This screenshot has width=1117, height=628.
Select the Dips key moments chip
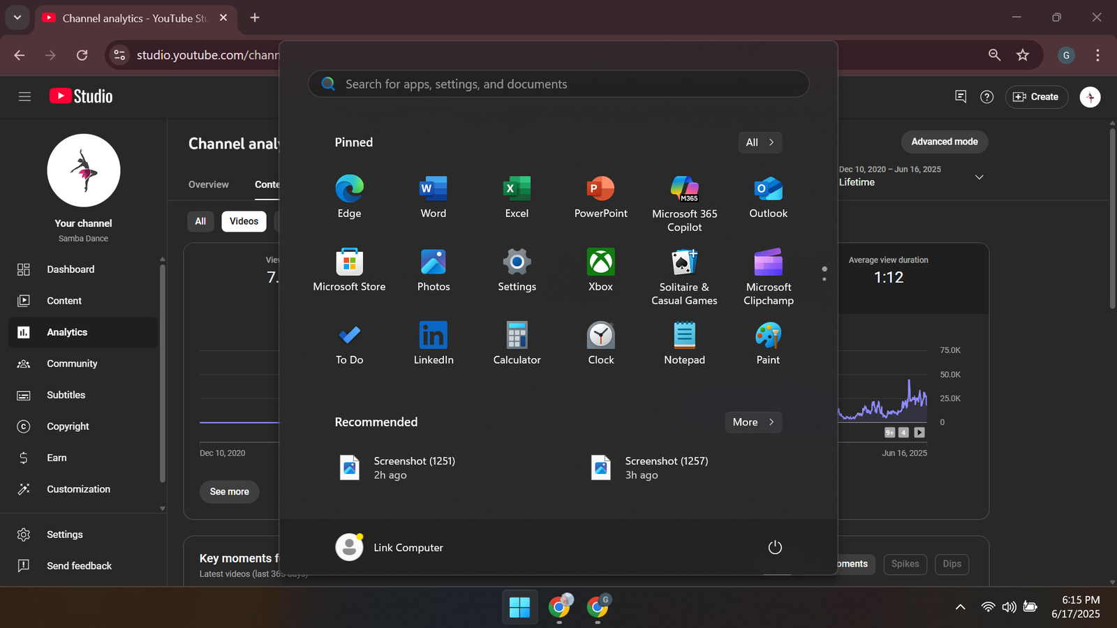coord(952,564)
